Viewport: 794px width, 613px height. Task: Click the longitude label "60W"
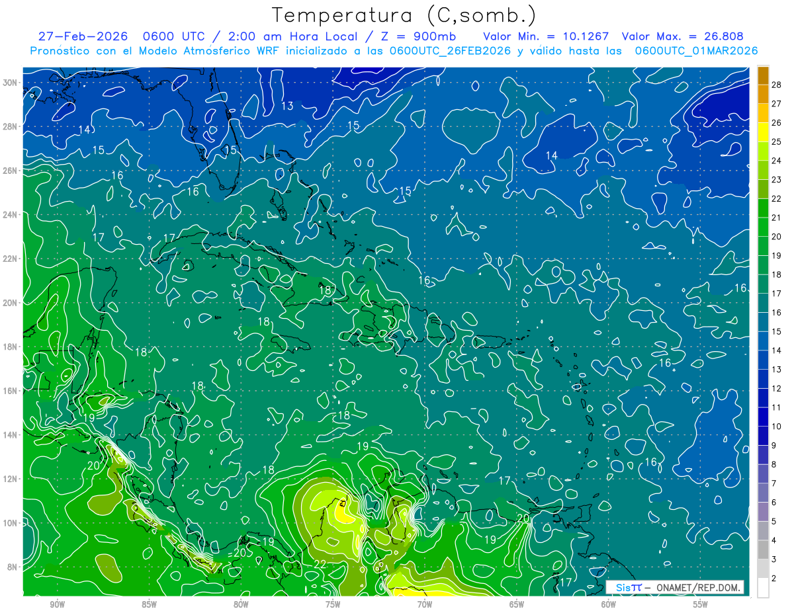(x=609, y=604)
